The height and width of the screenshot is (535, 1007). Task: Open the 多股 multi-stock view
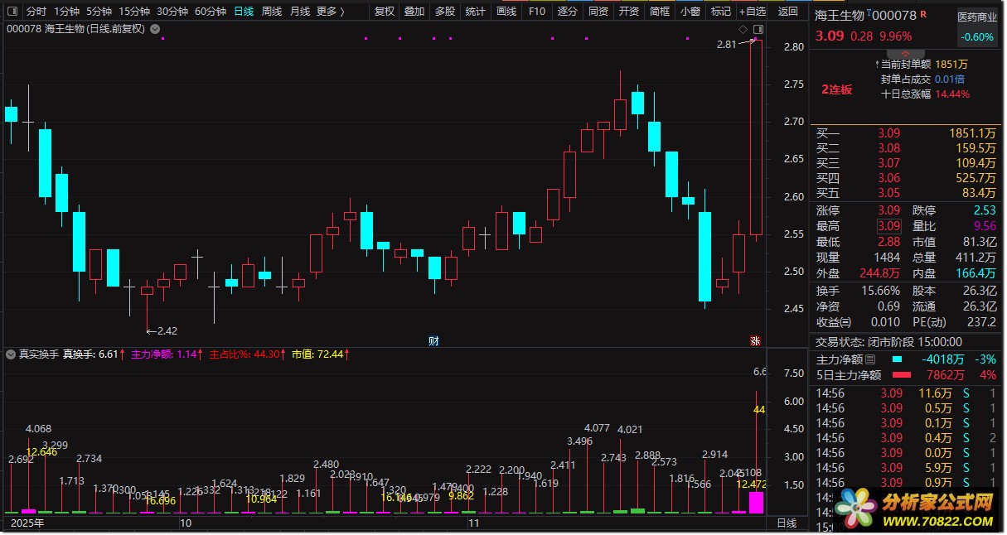[x=445, y=12]
